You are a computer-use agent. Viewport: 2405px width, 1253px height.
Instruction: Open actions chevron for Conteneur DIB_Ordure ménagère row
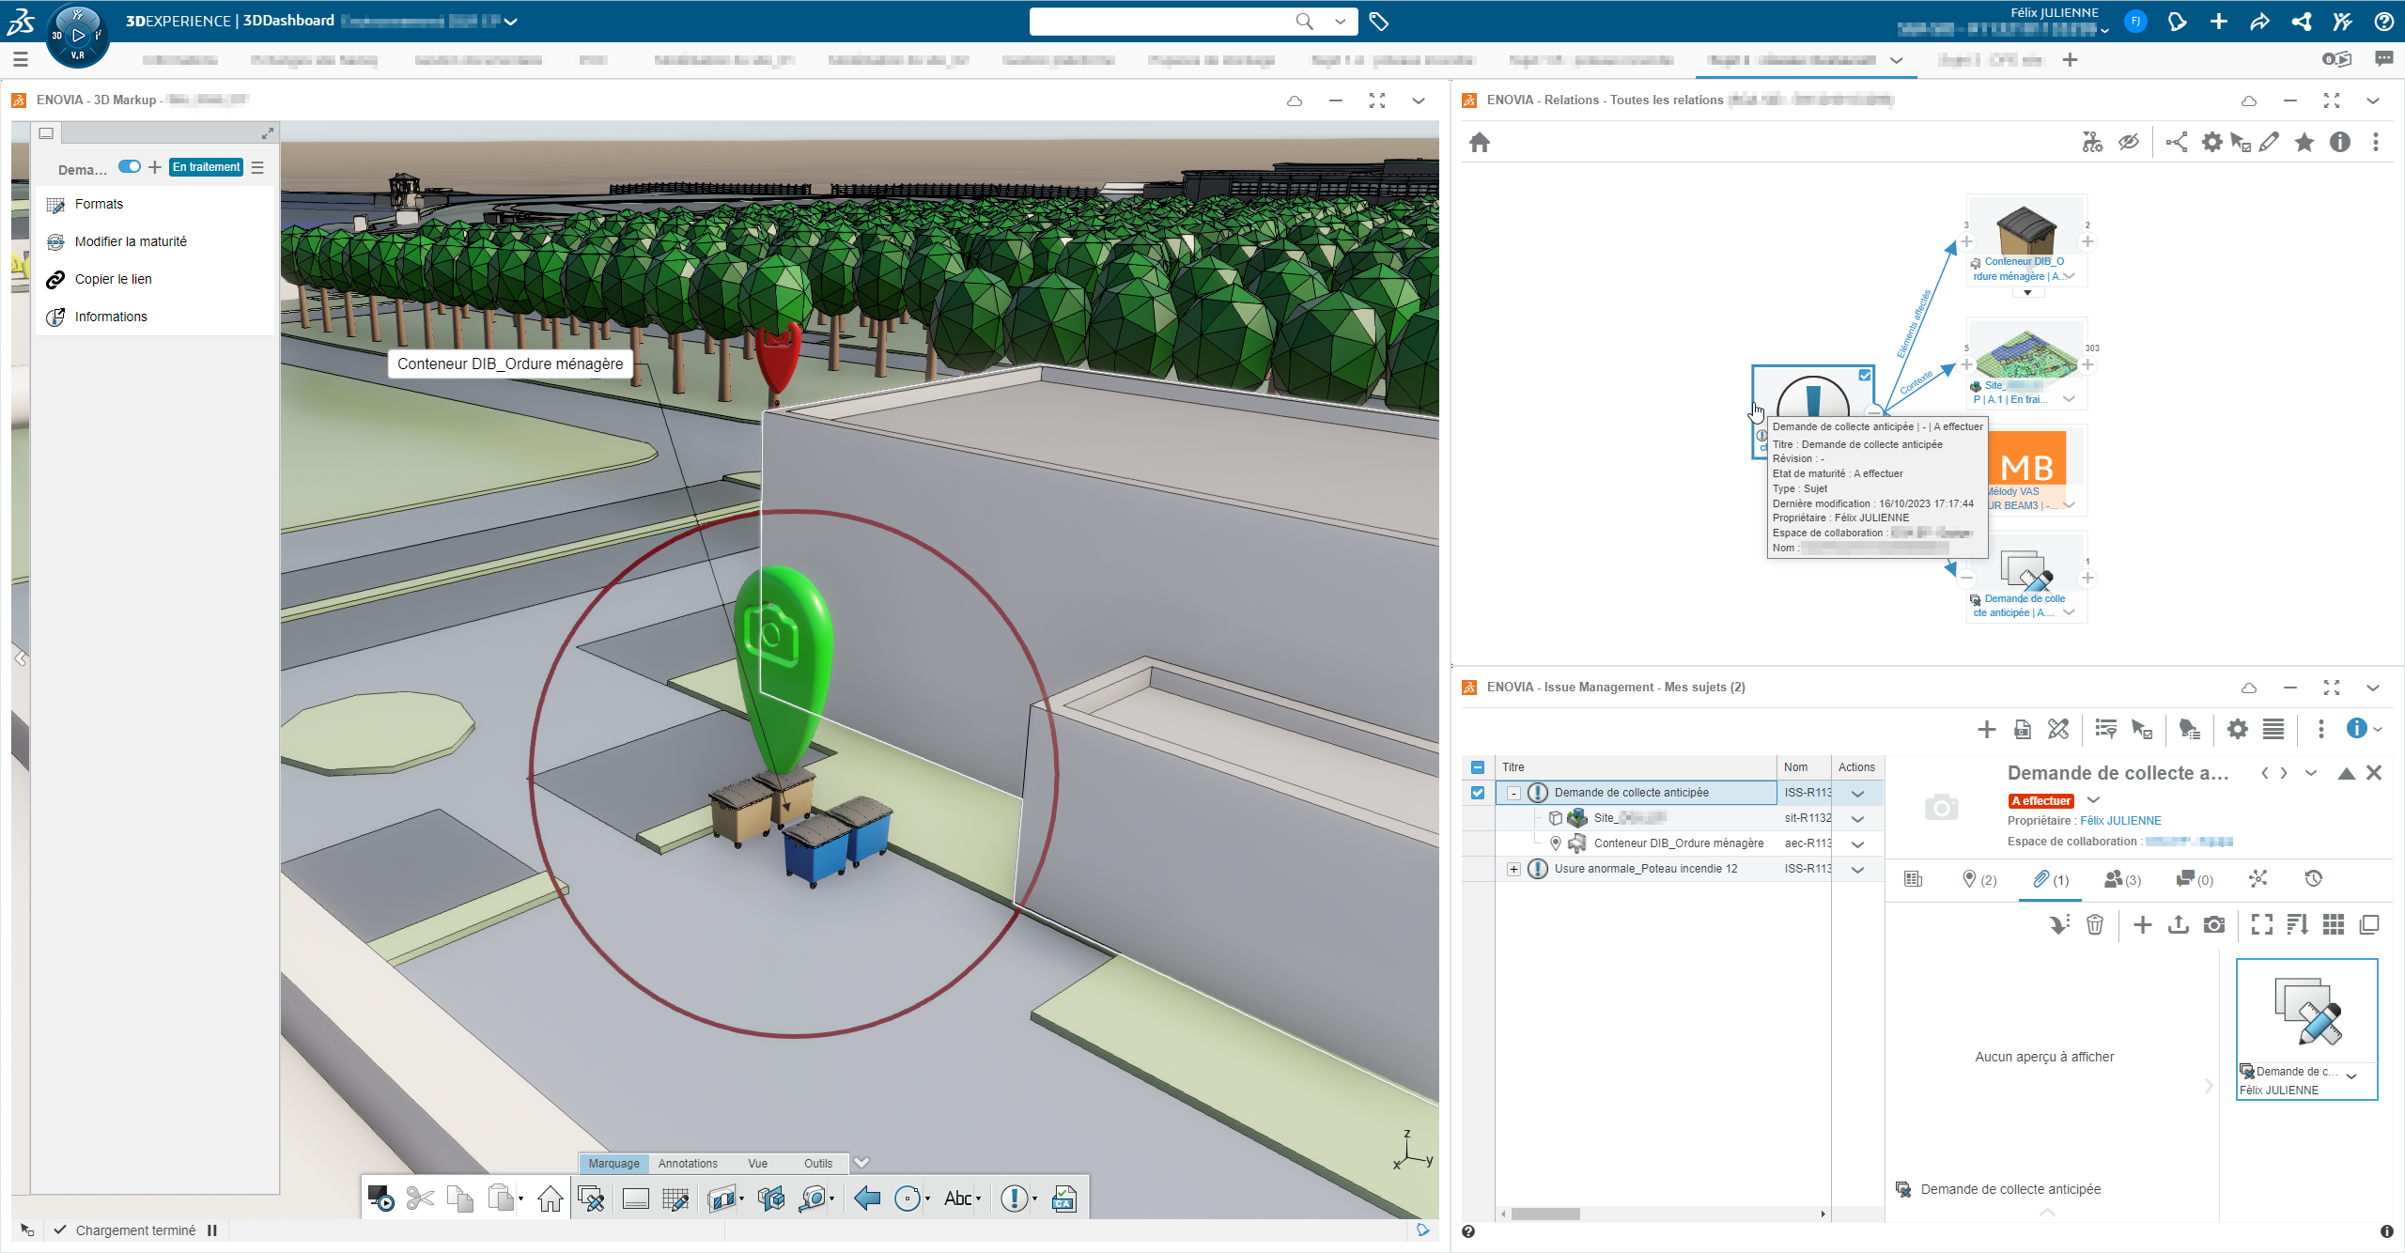1857,844
